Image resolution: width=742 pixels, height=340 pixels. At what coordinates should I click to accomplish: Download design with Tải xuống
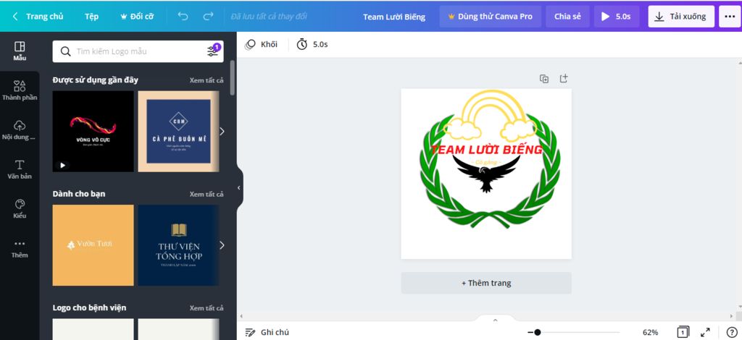tap(681, 17)
